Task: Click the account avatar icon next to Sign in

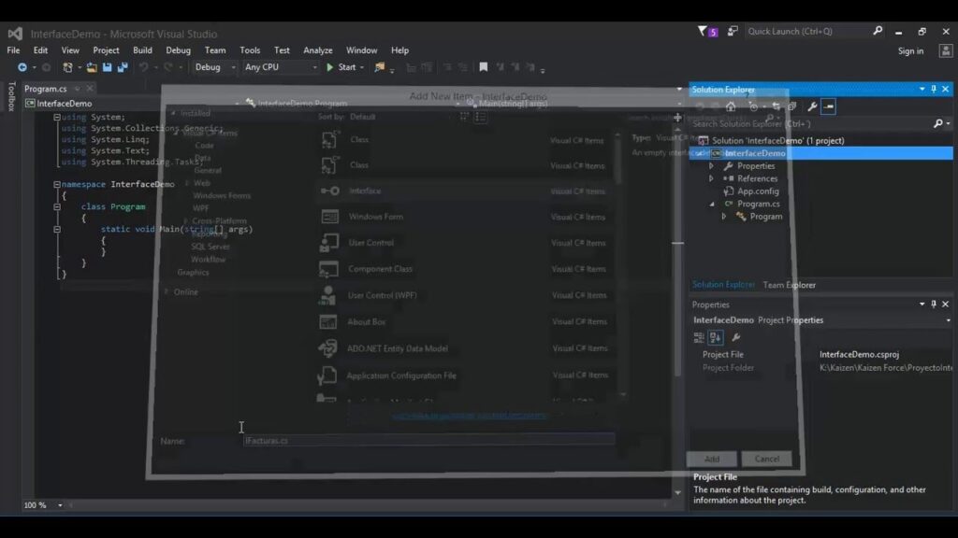Action: [x=946, y=51]
